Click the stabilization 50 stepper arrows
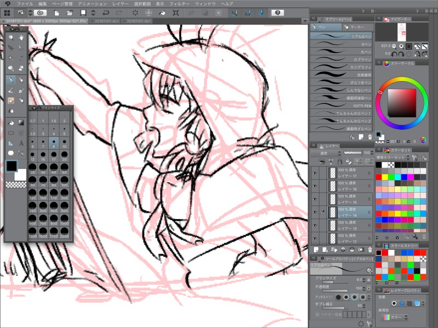Screen dimensions: 438x328 pyautogui.click(x=364, y=306)
